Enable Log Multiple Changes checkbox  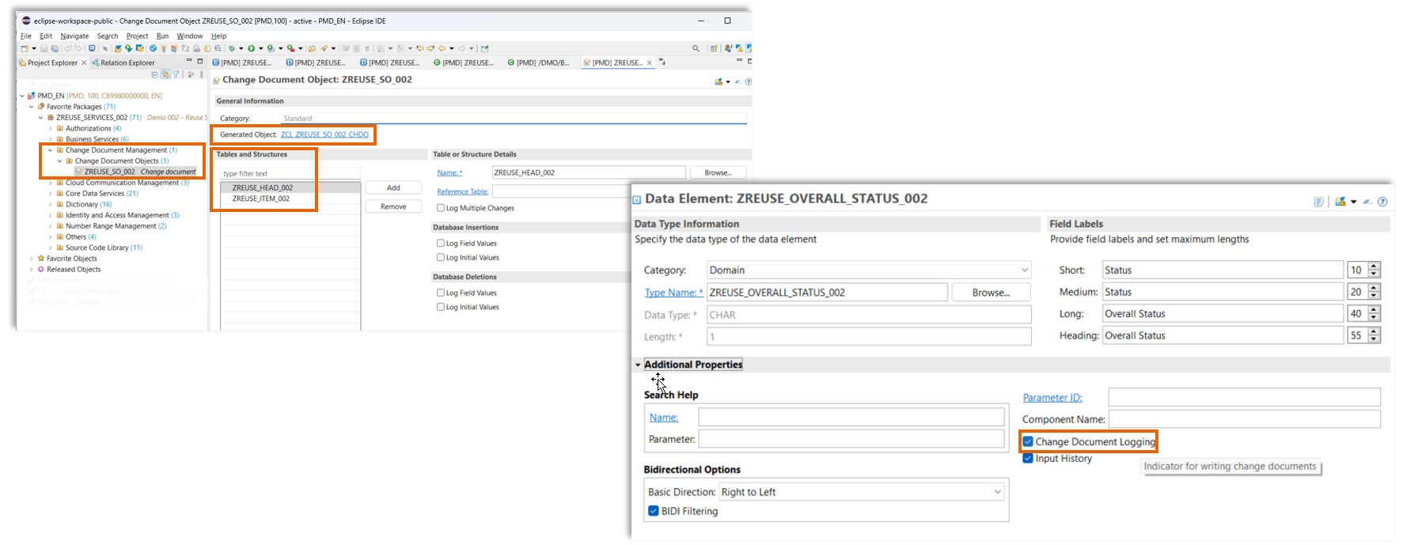coord(441,208)
